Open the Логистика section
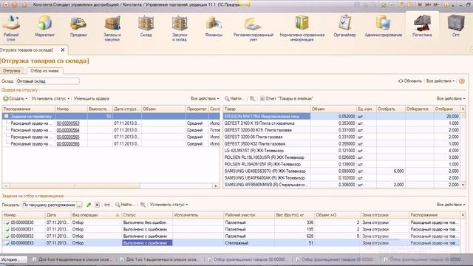Screen dimensions: 473x266 tap(422, 27)
